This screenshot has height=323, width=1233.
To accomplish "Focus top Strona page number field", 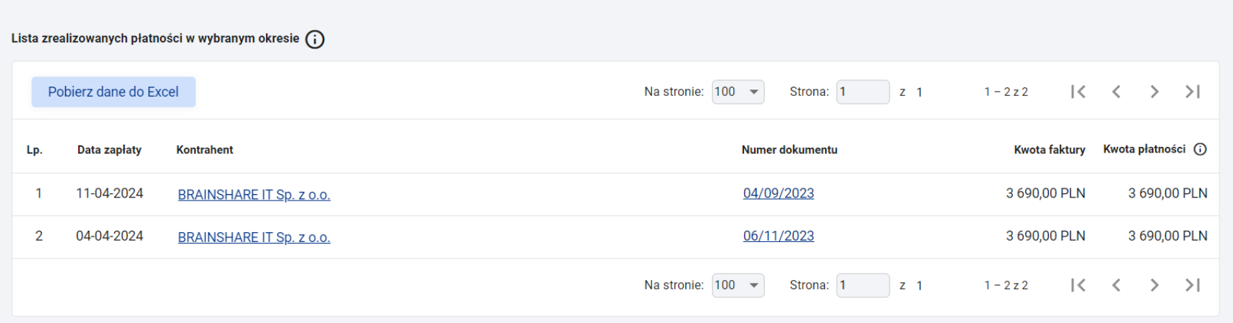I will [863, 92].
